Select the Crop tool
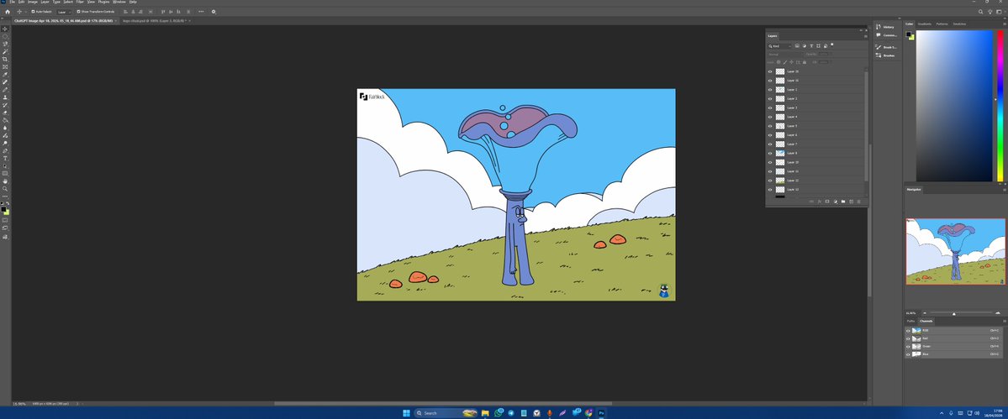Image resolution: width=1008 pixels, height=419 pixels. pos(5,60)
